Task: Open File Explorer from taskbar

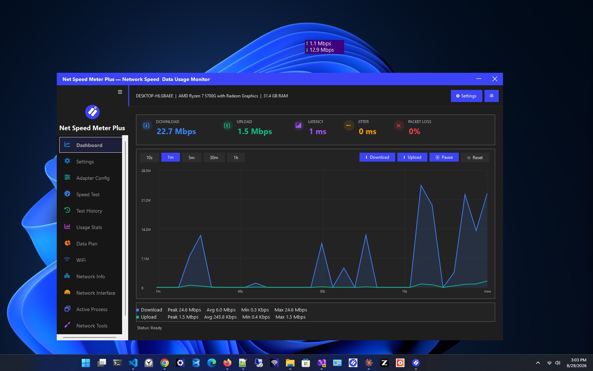Action: [290, 363]
